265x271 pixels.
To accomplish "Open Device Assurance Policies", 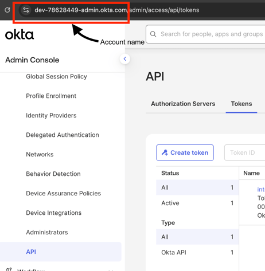I will [64, 193].
